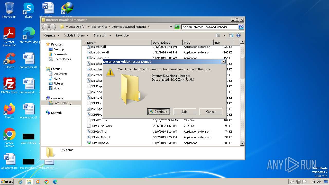Image resolution: width=329 pixels, height=185 pixels.
Task: Sort by Date modified column header
Action: 167,43
